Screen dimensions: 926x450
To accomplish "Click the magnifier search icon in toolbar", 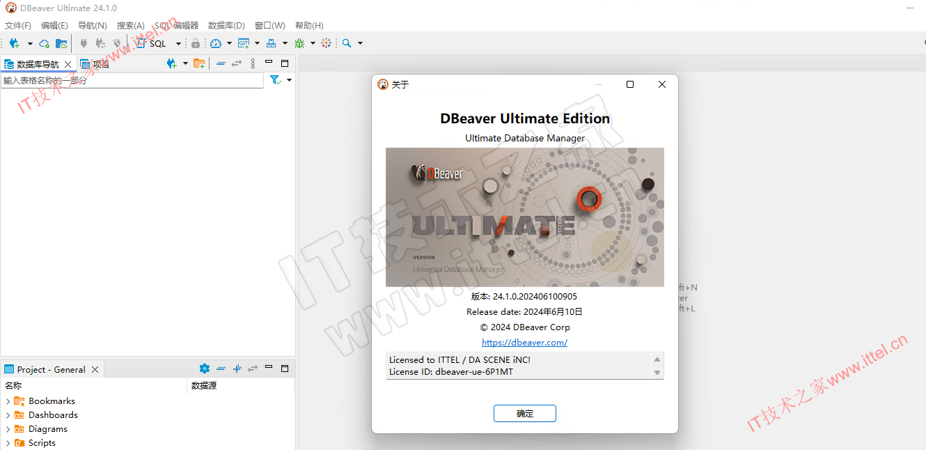I will (x=347, y=43).
